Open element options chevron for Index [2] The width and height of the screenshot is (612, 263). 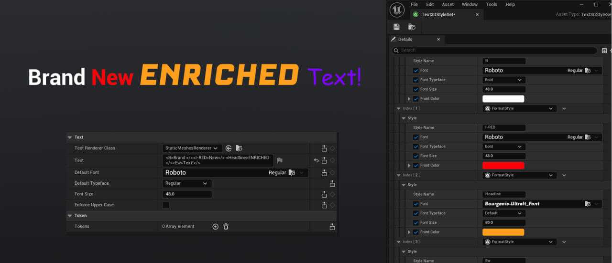pos(564,175)
